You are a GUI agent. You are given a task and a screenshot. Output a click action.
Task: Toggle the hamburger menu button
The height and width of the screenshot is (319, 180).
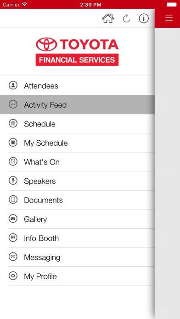(x=169, y=18)
